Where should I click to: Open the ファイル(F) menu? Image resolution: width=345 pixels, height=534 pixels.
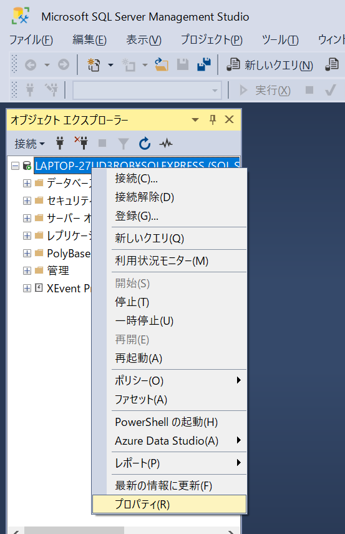point(31,40)
